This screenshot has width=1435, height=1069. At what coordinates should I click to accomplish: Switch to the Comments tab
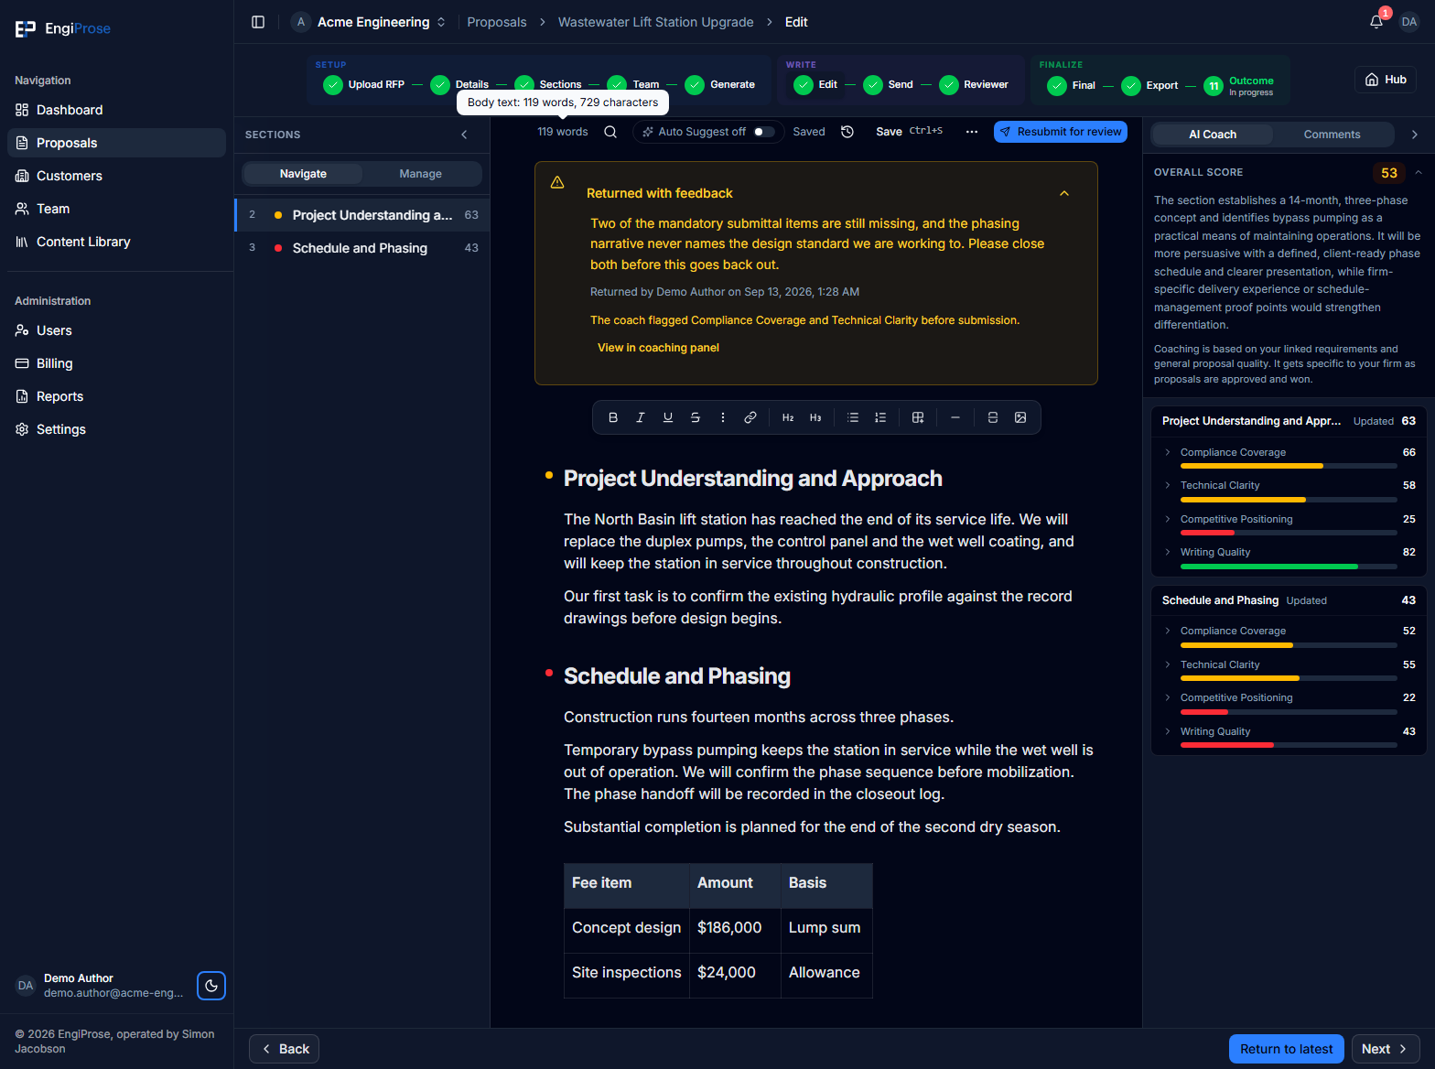(1332, 135)
